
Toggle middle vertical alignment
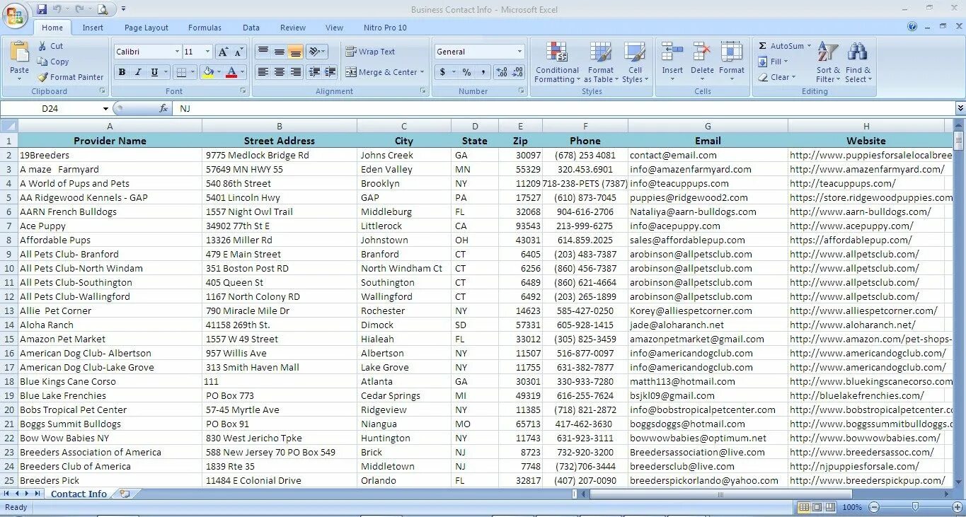point(280,52)
